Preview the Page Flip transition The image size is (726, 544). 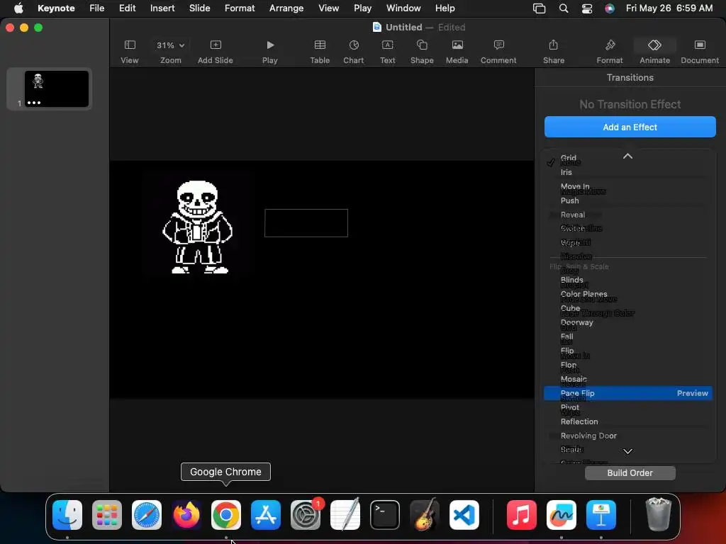pyautogui.click(x=692, y=393)
